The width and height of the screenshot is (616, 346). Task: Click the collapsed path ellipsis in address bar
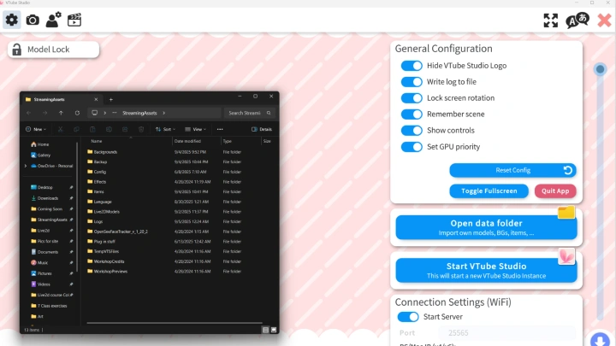(115, 113)
